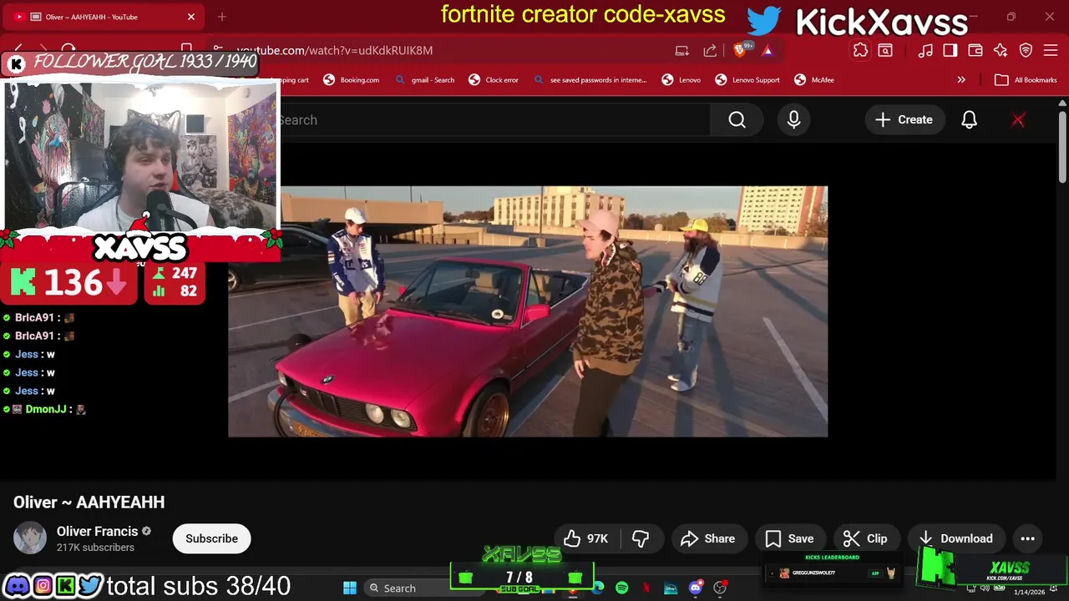Open a new browser tab

click(x=222, y=17)
